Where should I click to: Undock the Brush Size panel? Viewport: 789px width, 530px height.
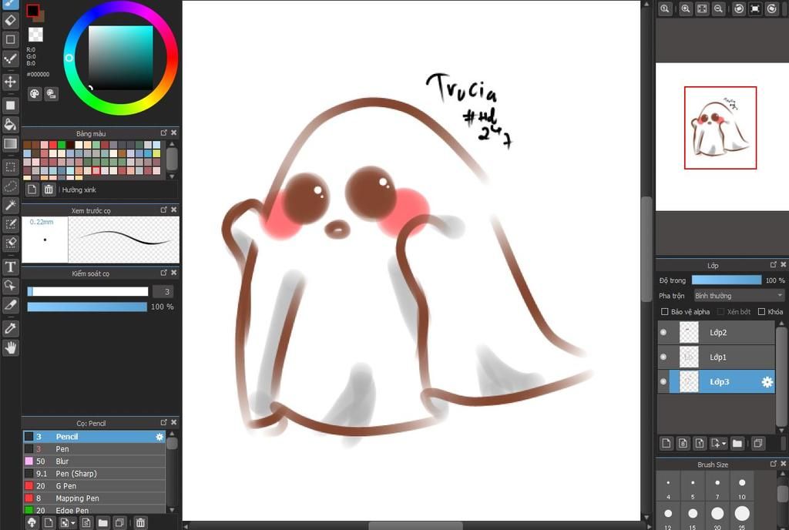coord(774,464)
